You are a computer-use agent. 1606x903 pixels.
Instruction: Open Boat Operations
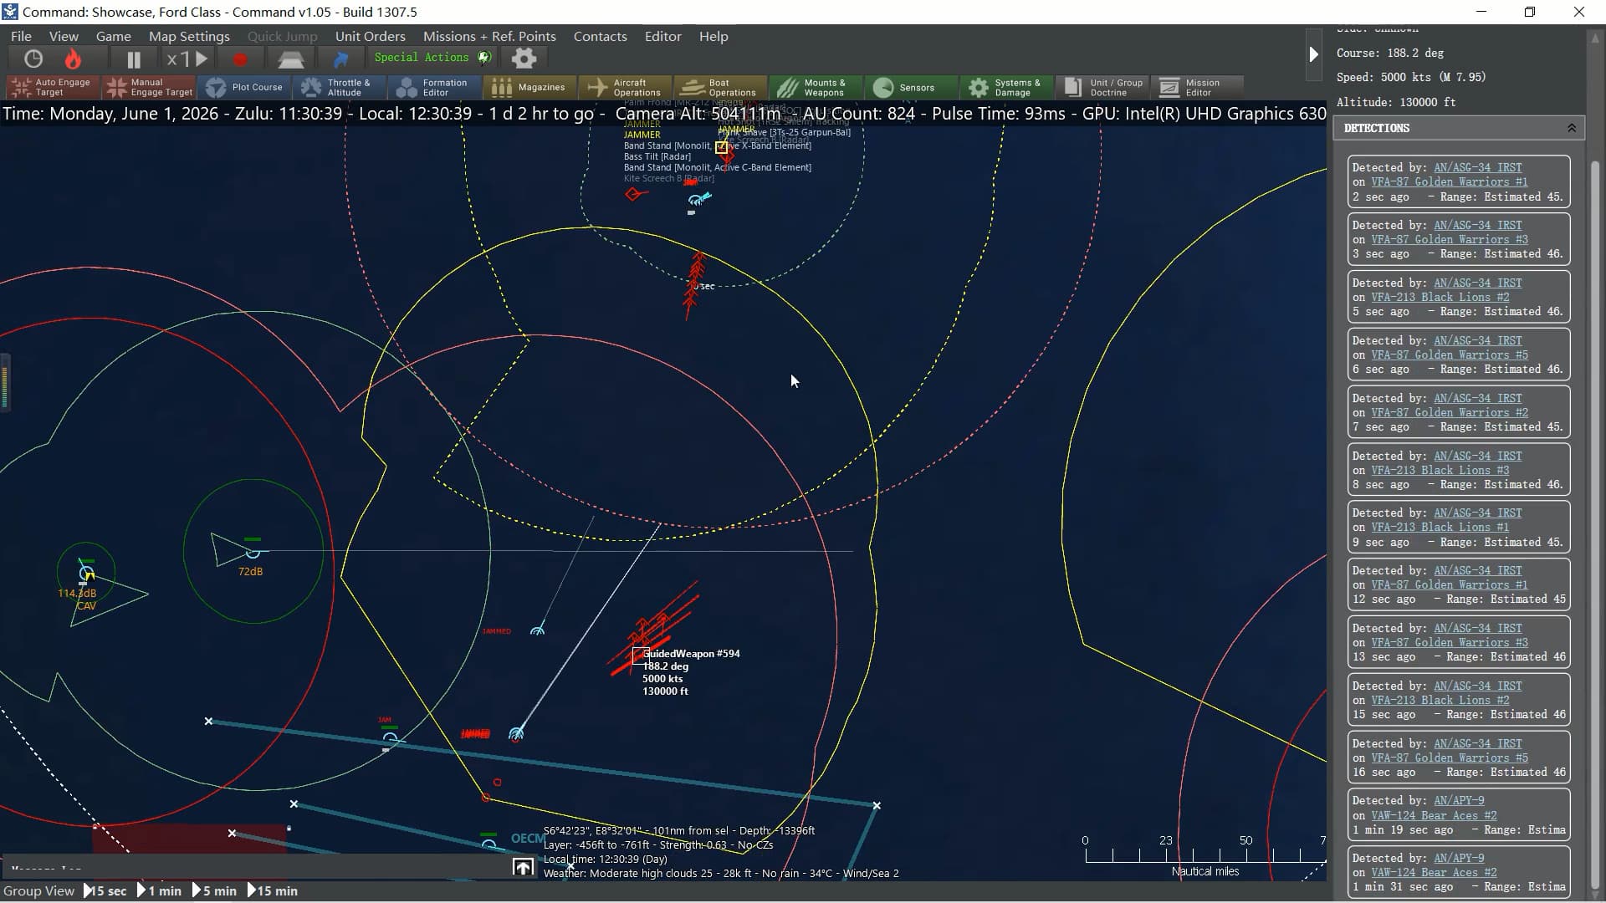[719, 87]
